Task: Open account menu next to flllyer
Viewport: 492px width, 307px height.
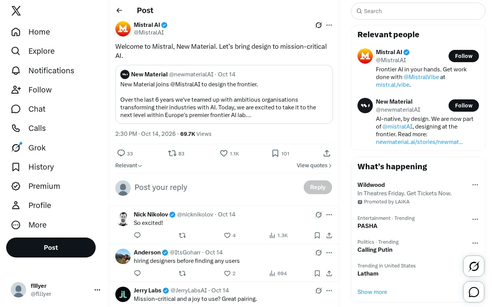Action: (x=97, y=290)
